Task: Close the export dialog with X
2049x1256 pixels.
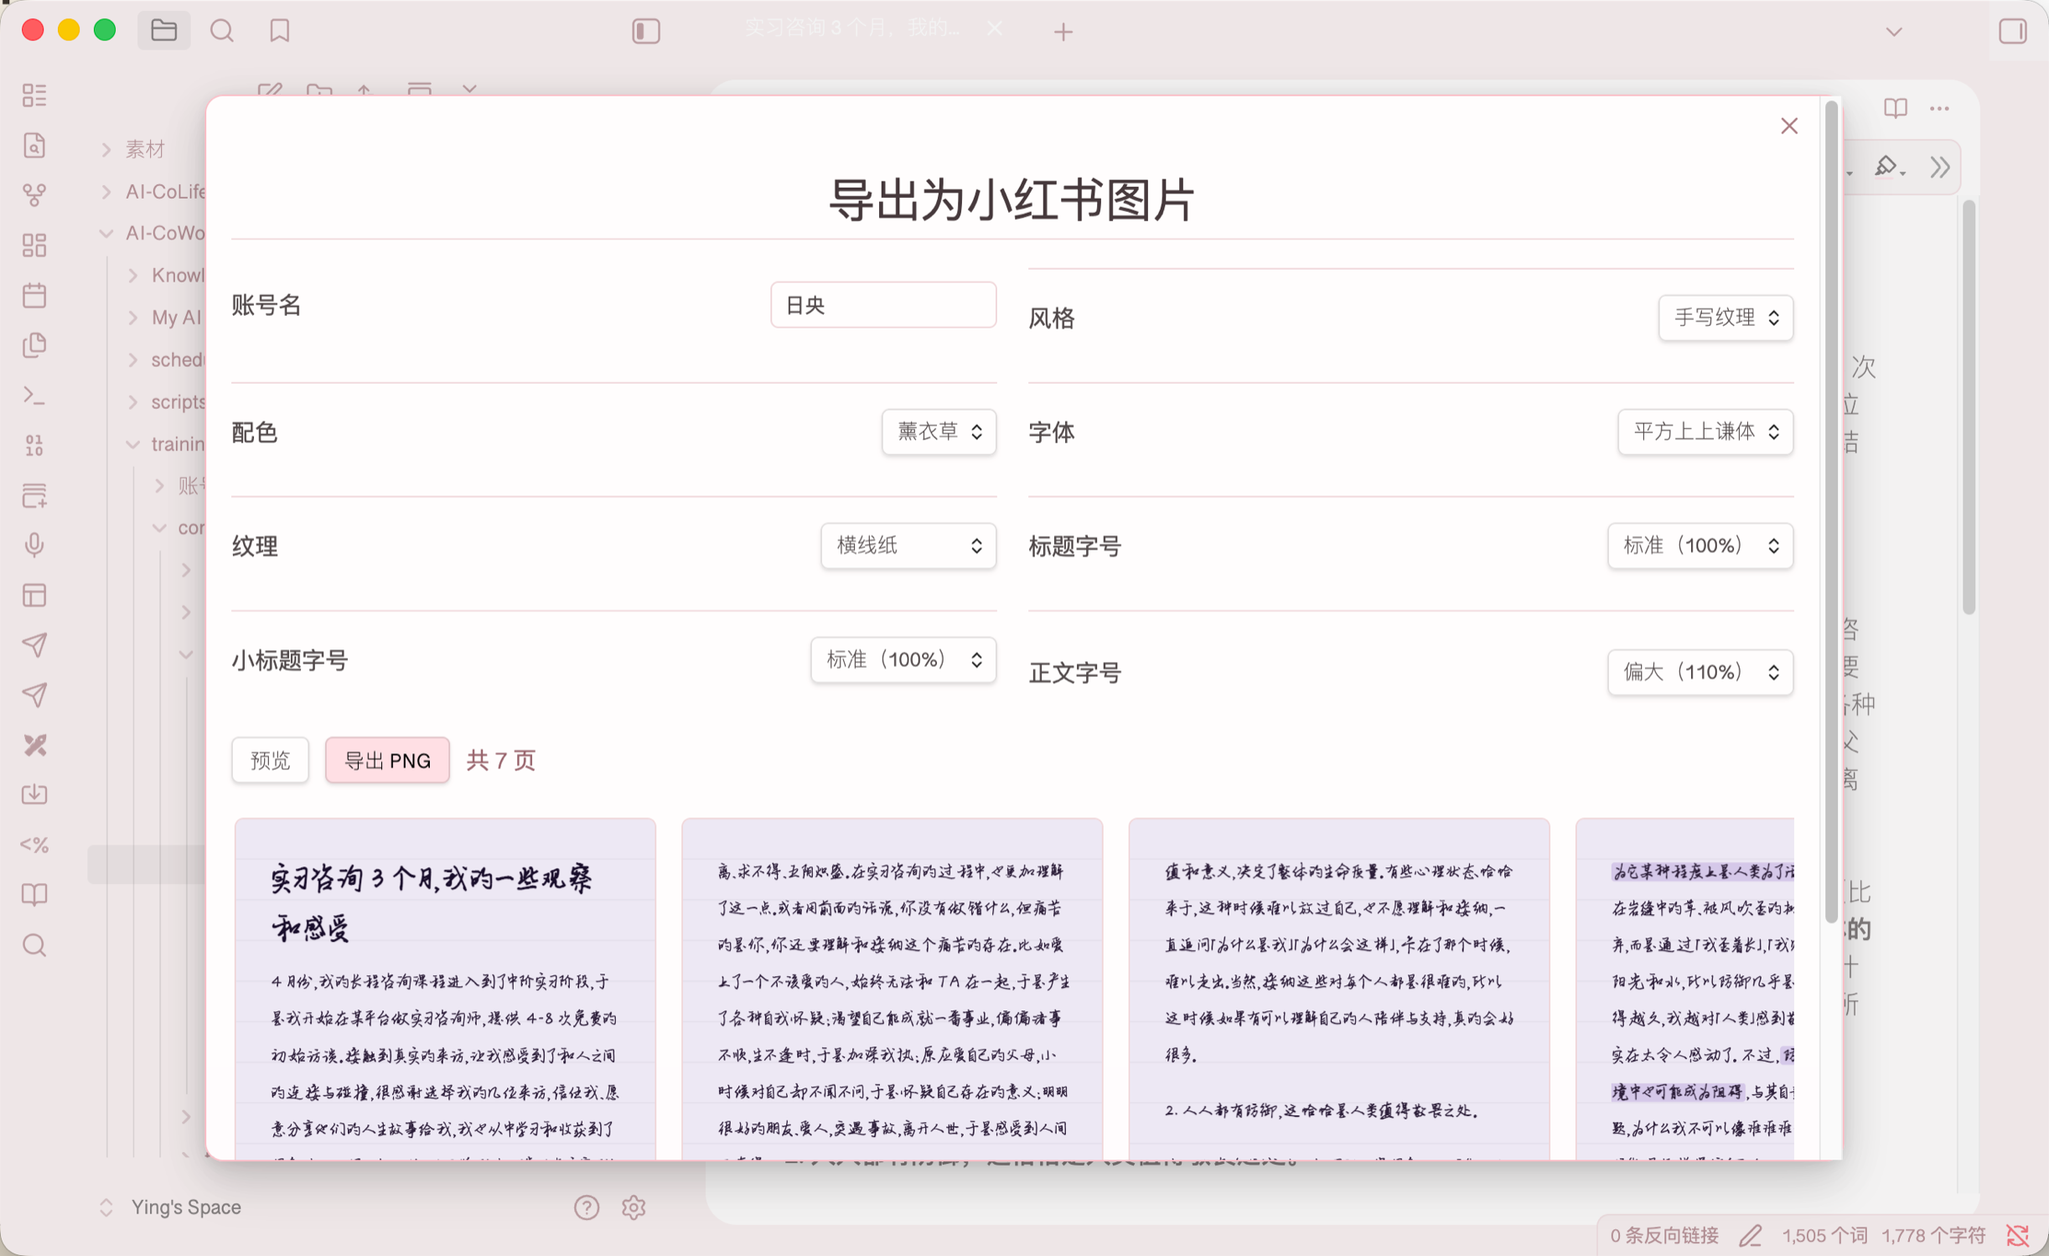Action: click(1789, 126)
